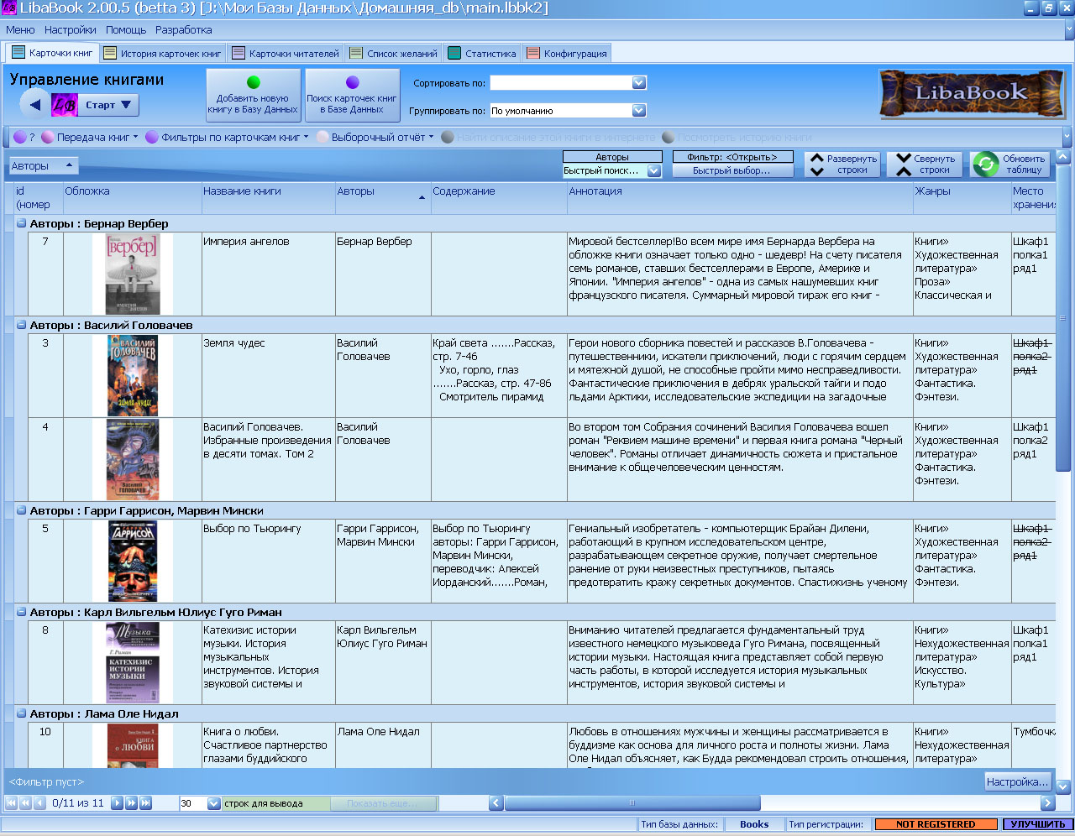
Task: Select the Империя ангелов title cell
Action: click(268, 274)
